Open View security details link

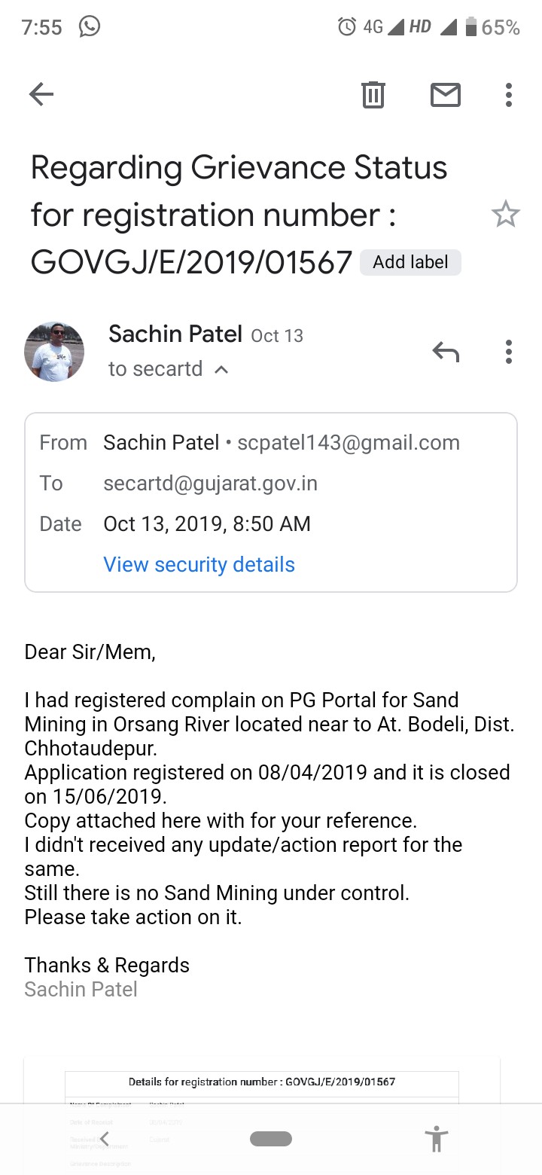tap(199, 564)
